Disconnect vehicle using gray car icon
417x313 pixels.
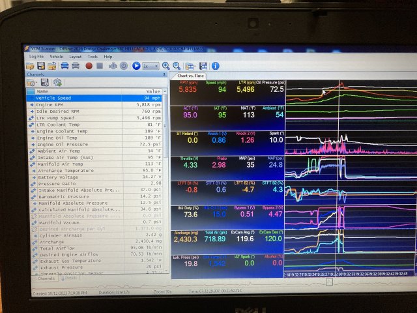(x=76, y=66)
